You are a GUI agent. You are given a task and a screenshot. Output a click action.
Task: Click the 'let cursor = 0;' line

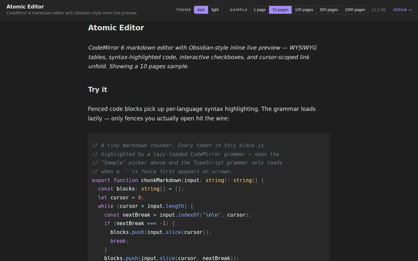[121, 197]
